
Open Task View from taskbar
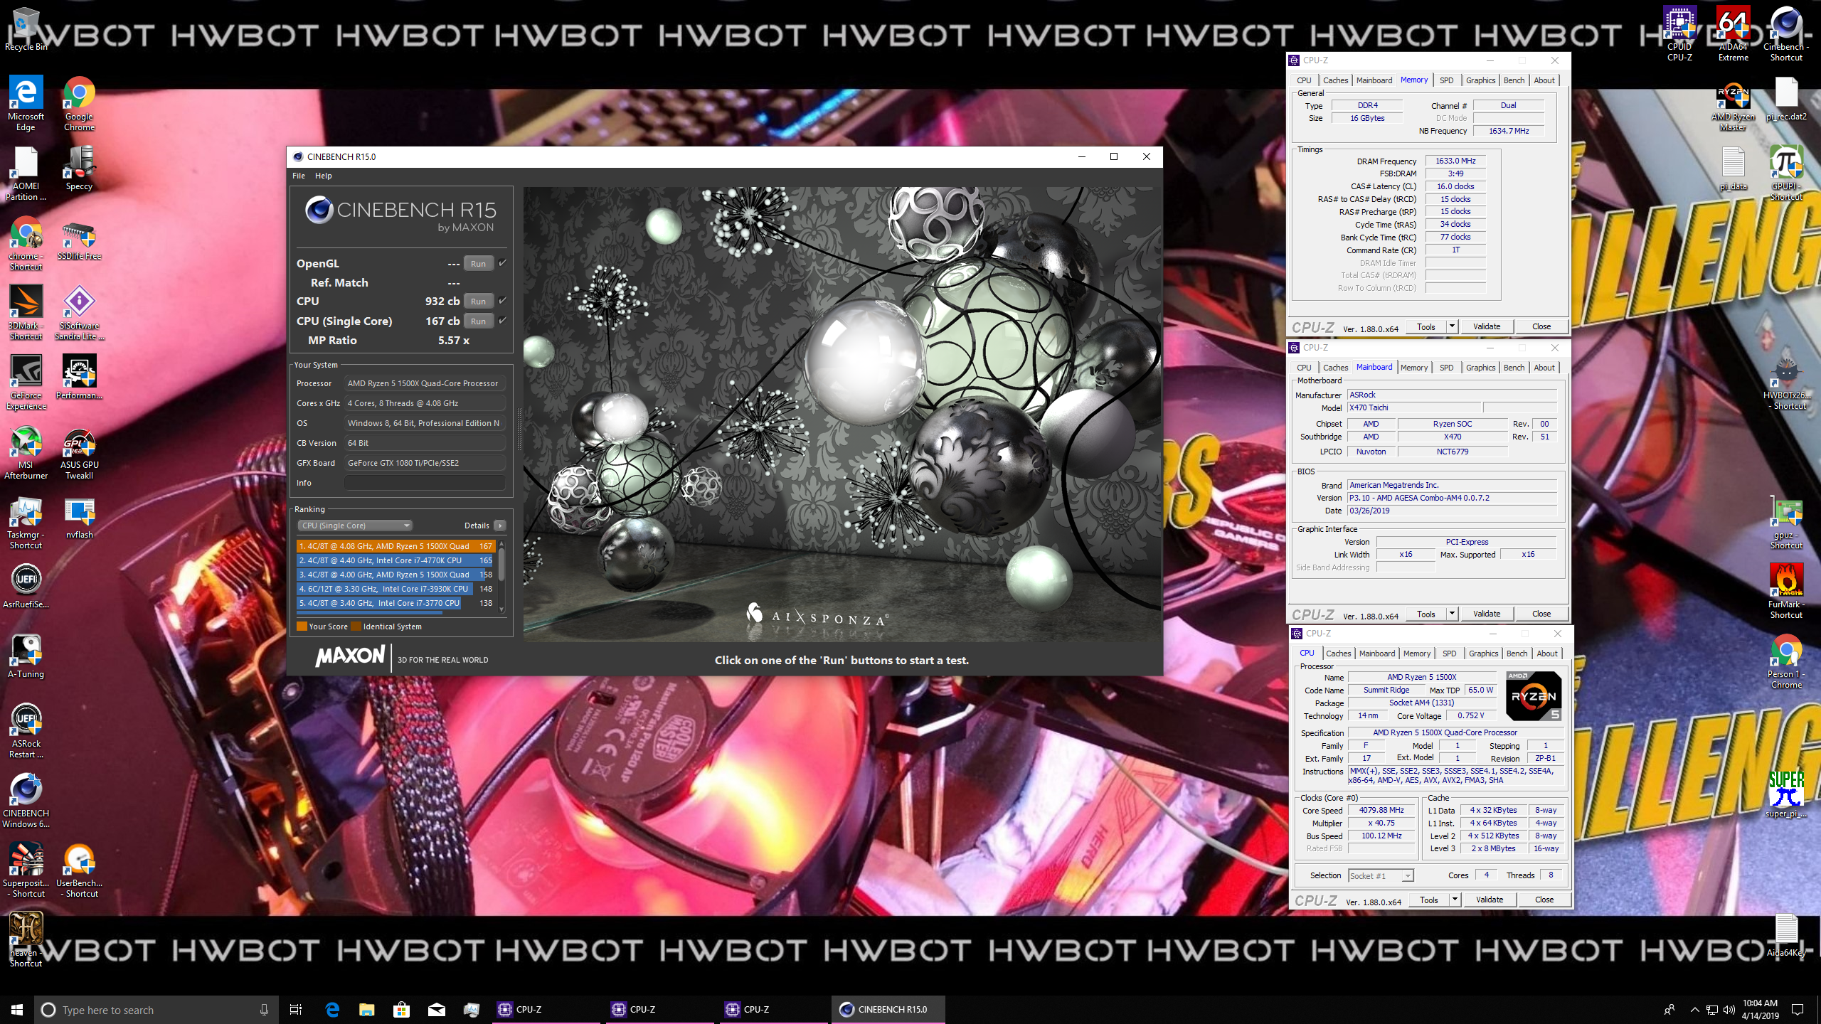295,1009
